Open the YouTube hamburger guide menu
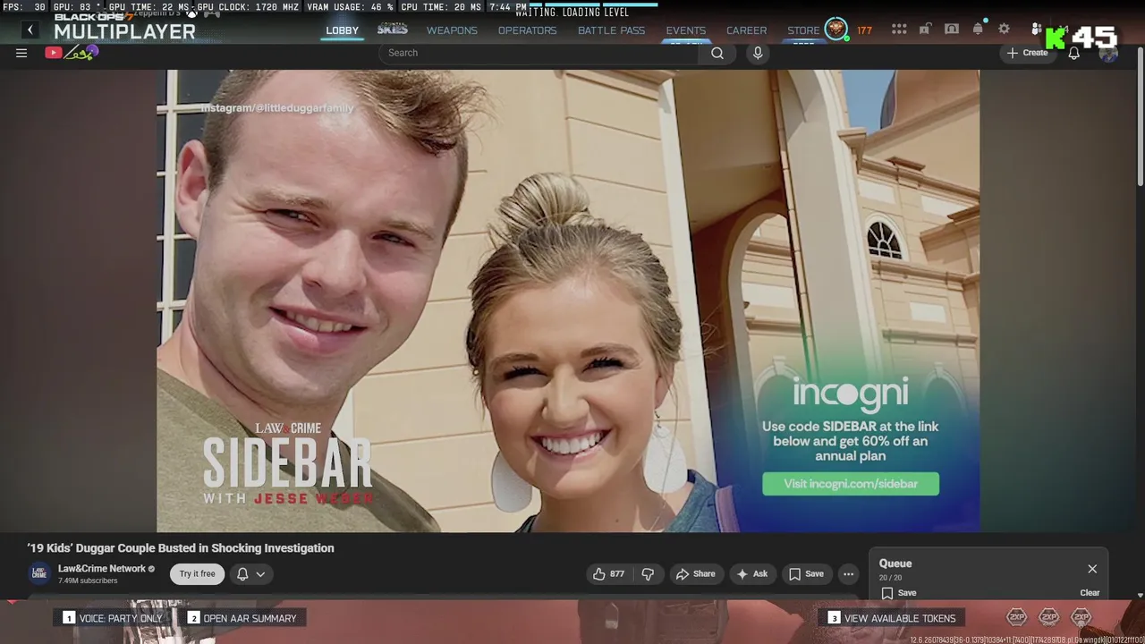The width and height of the screenshot is (1145, 644). point(21,53)
